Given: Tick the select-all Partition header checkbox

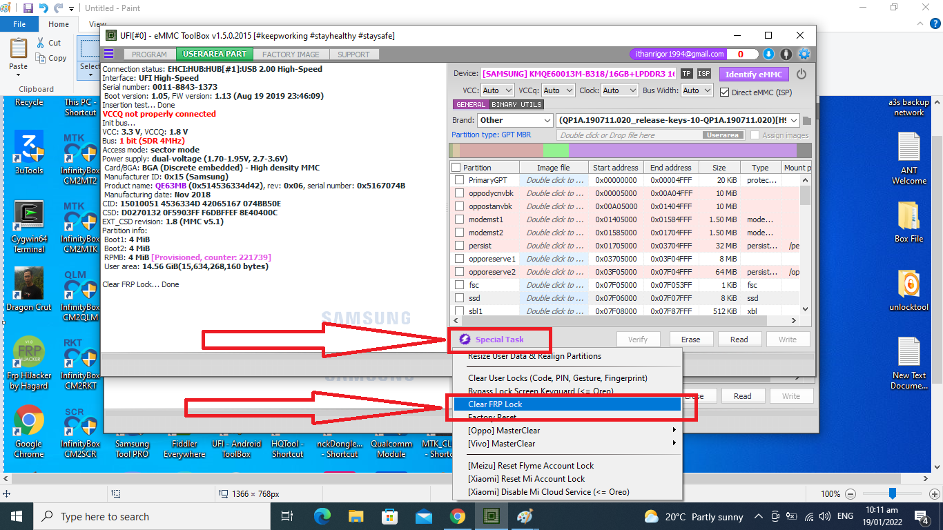Looking at the screenshot, I should click(x=456, y=168).
